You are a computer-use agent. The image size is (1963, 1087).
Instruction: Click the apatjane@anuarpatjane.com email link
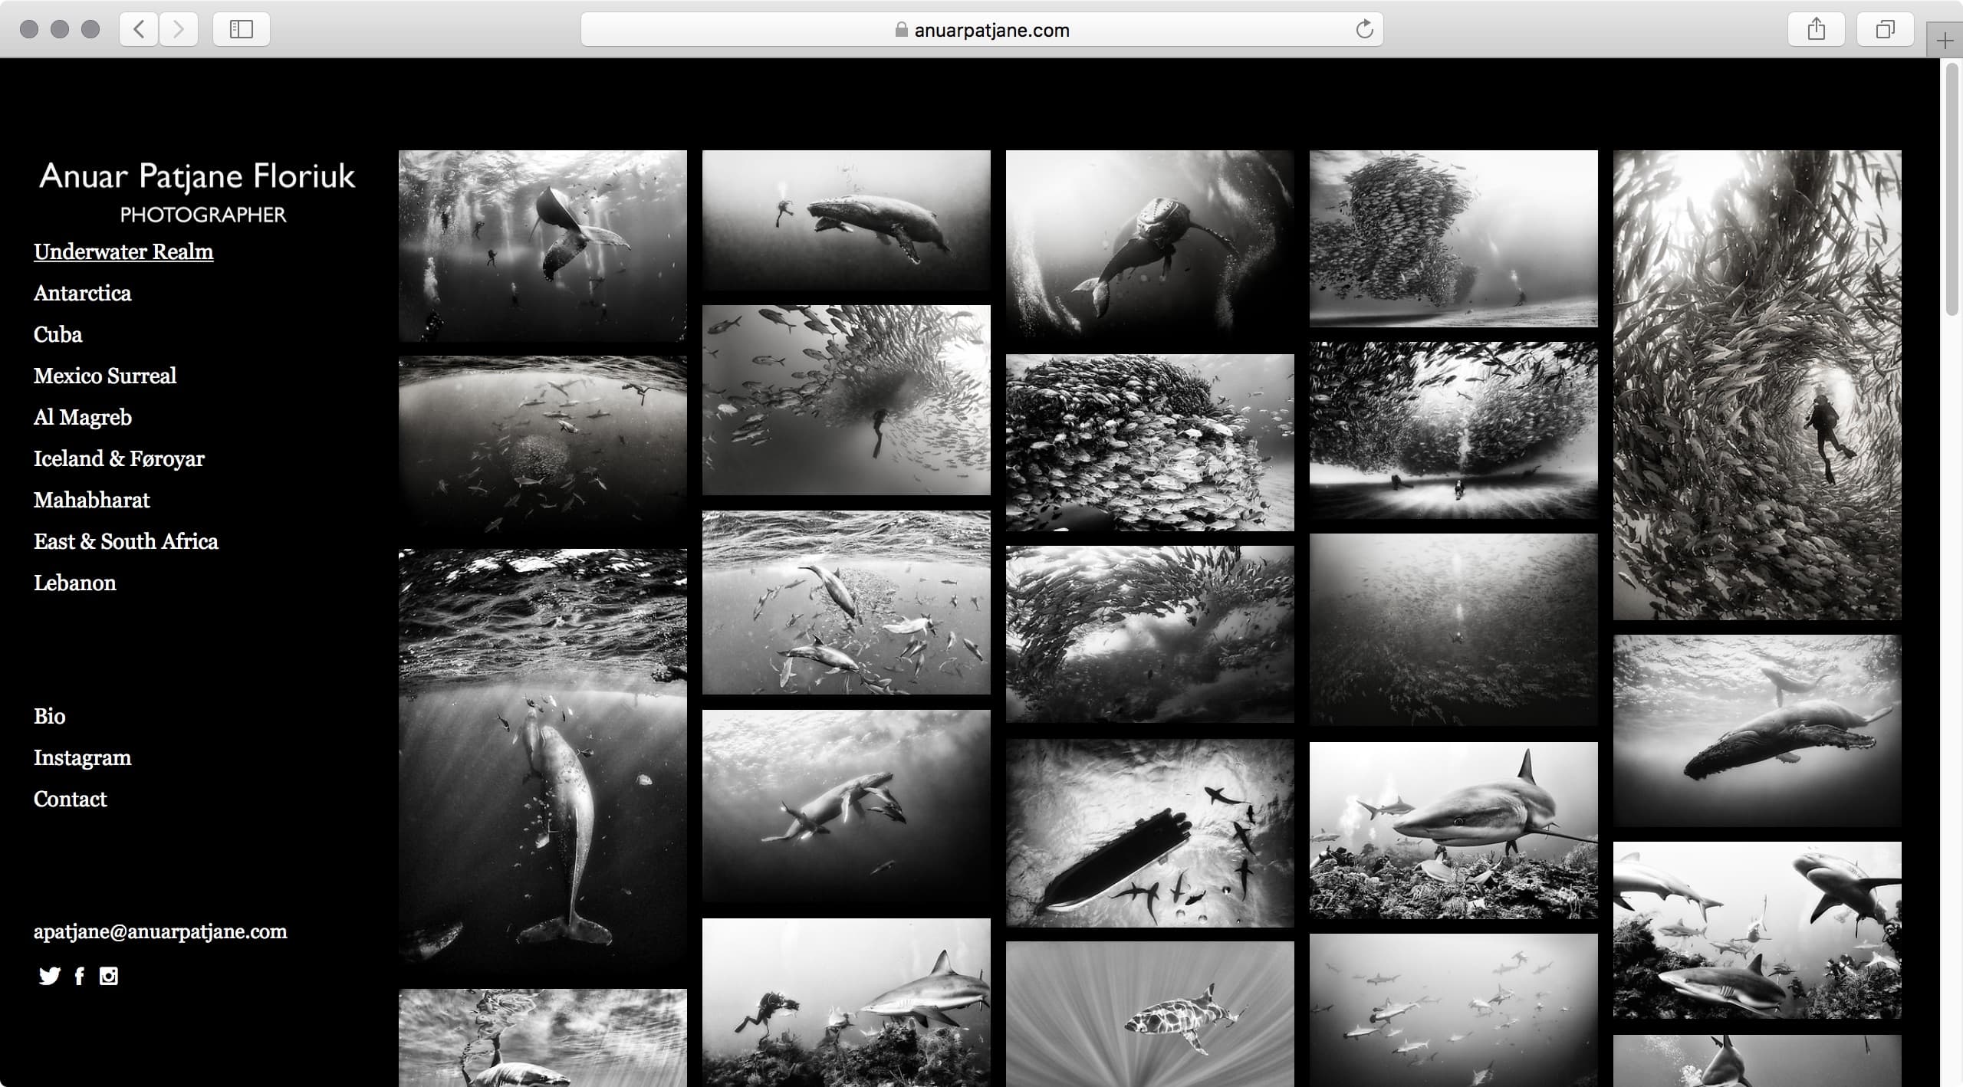point(160,931)
